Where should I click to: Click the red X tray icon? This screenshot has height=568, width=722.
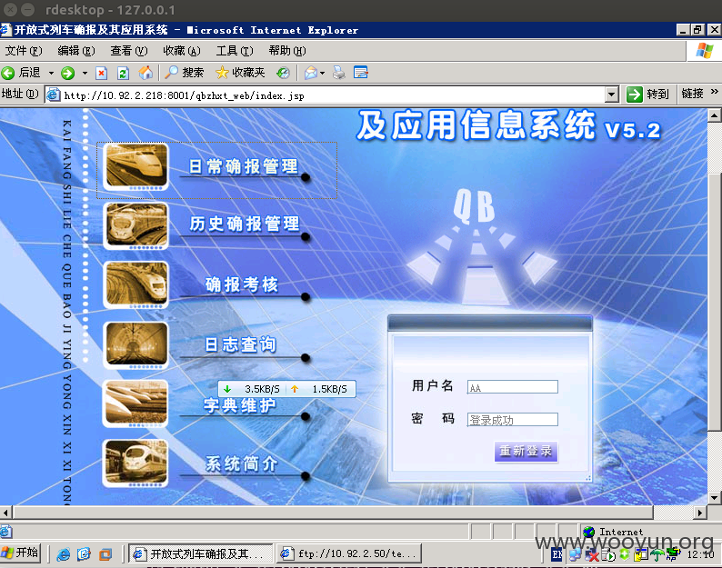[592, 555]
